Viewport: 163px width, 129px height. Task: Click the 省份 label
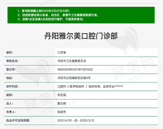10,52
